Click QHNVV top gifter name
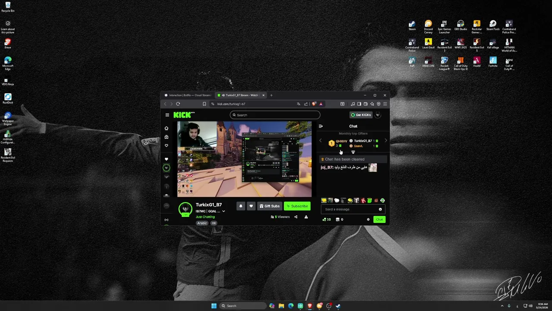Screen dimensions: 552x311 (341, 141)
